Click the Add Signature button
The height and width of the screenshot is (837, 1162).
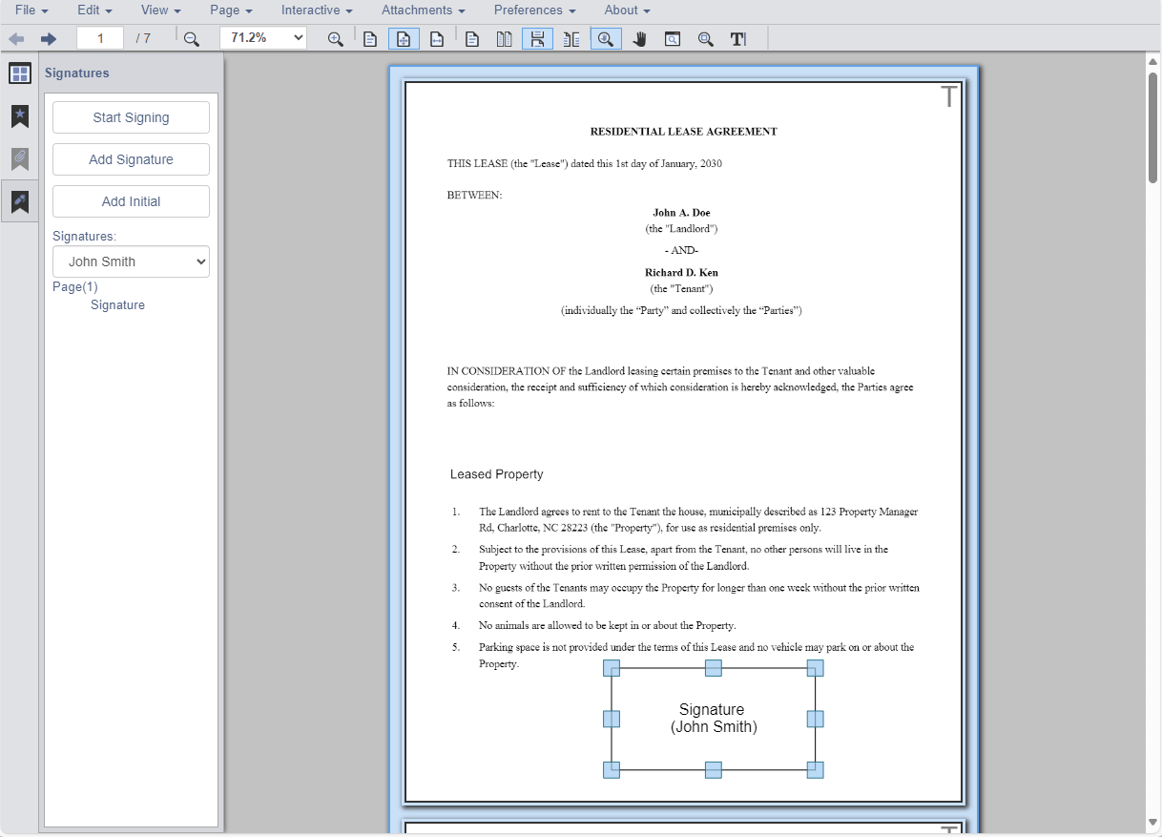131,159
